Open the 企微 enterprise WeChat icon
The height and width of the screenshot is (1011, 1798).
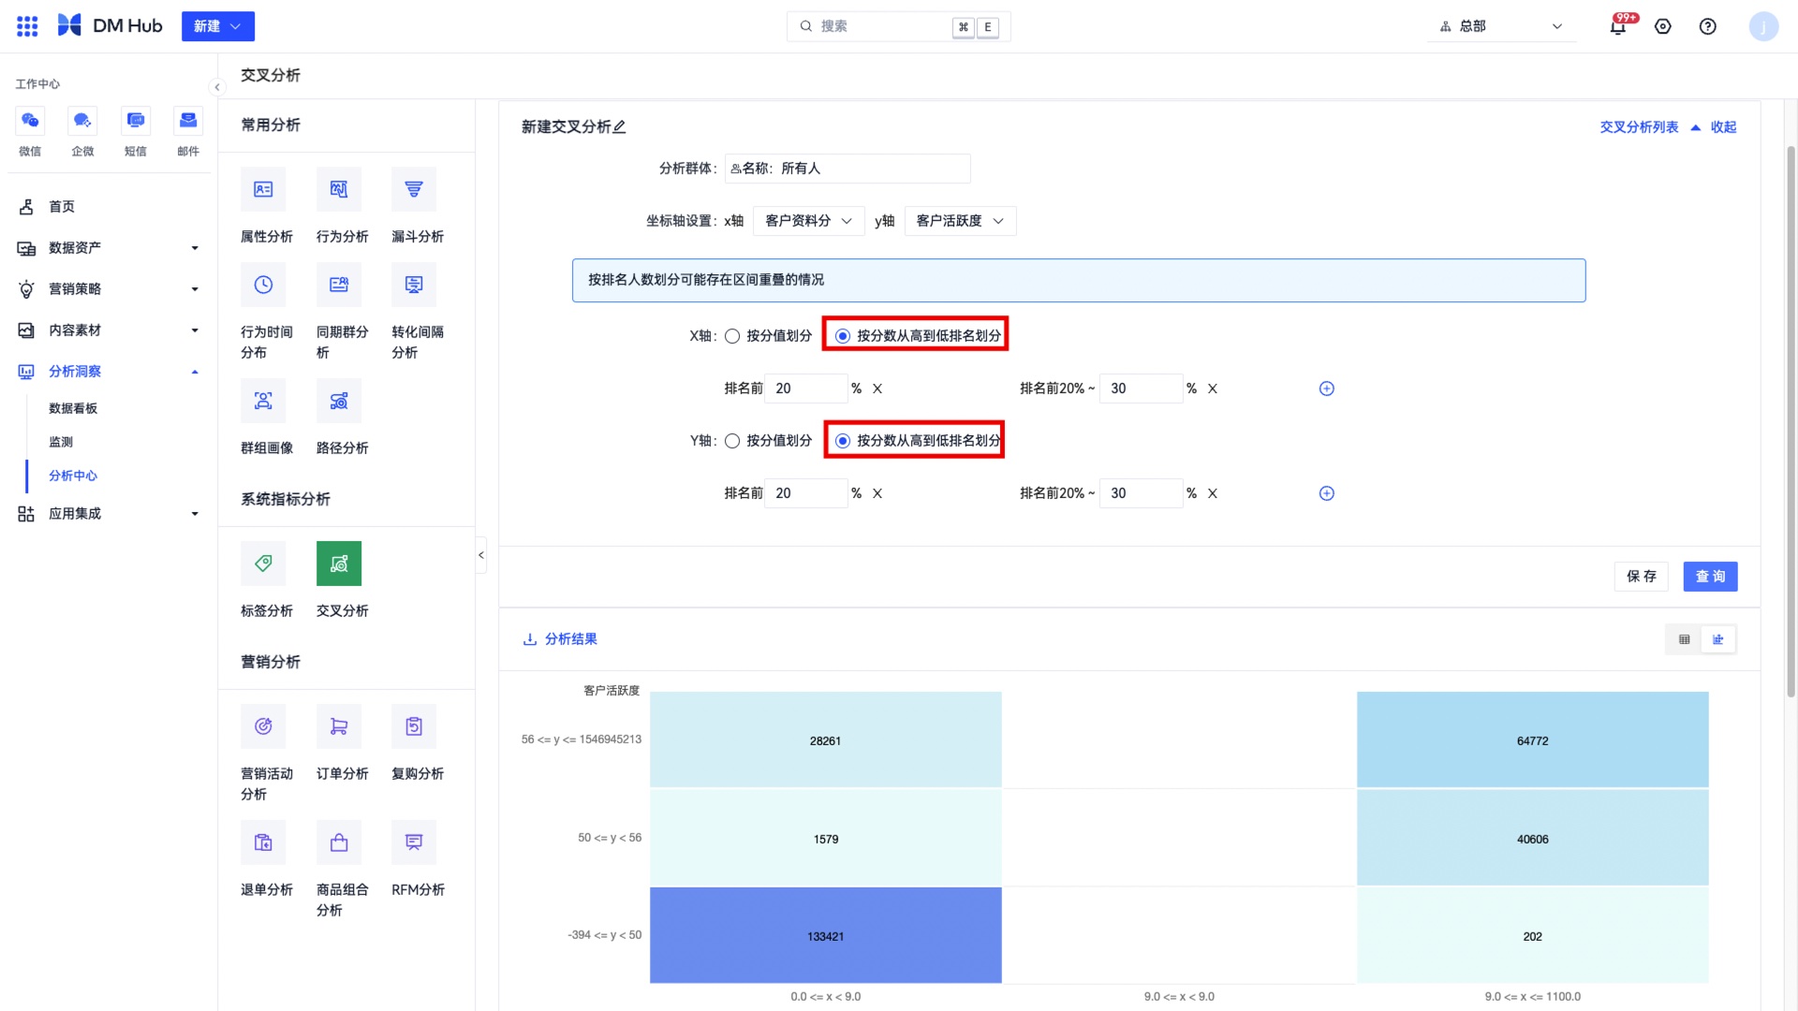coord(82,121)
